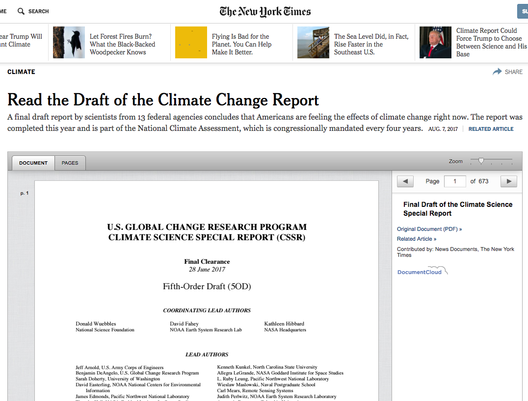Click 'Final Draft of the Climate Science Special Report' title
Screen dimensions: 528x401
458,209
